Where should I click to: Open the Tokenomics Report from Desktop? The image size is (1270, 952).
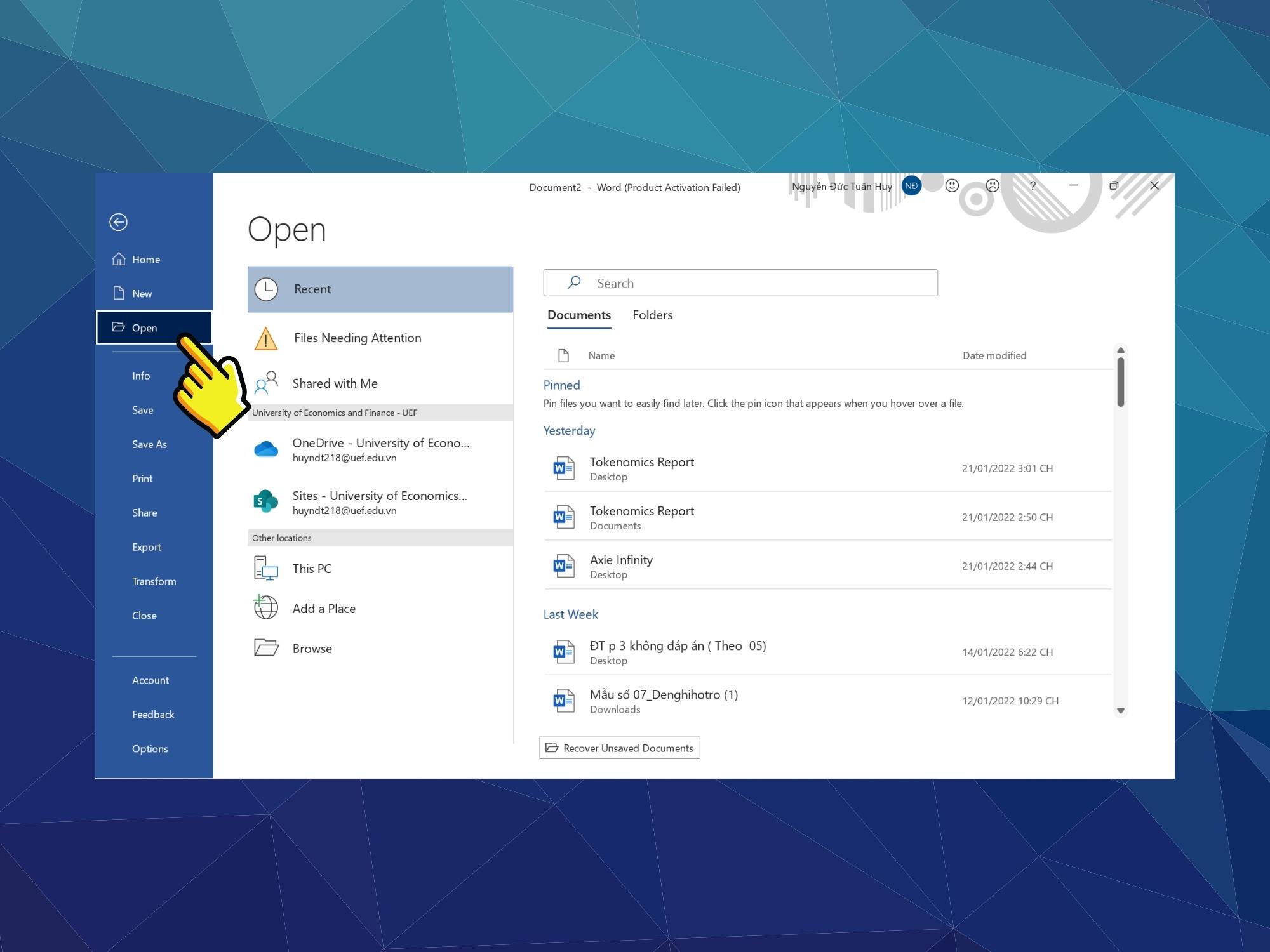coord(641,467)
